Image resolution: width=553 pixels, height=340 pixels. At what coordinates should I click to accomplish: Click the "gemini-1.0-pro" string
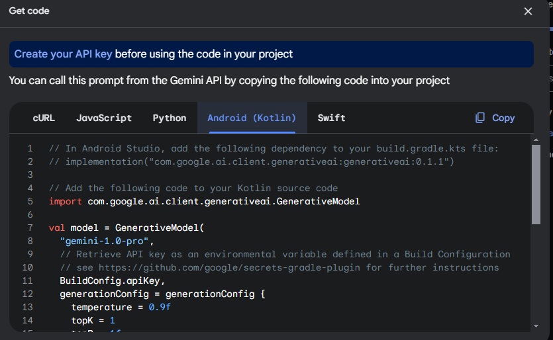click(x=105, y=241)
